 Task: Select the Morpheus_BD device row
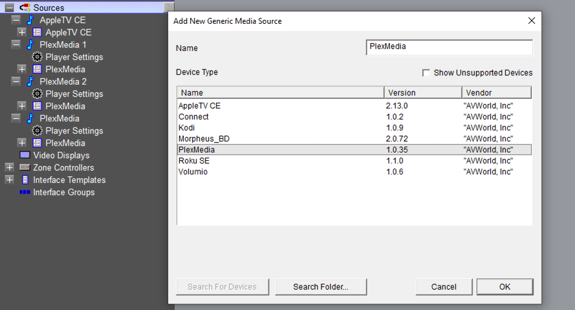[354, 139]
